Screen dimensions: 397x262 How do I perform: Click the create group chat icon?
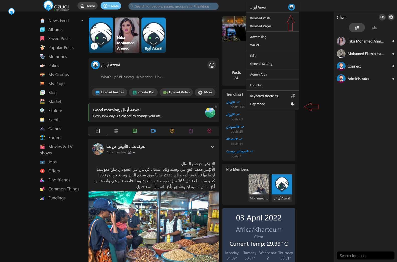pyautogui.click(x=382, y=17)
